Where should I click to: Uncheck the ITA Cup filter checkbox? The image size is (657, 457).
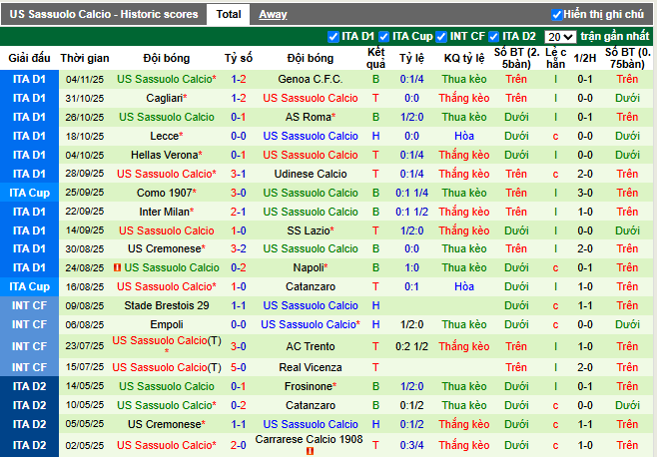click(x=383, y=37)
